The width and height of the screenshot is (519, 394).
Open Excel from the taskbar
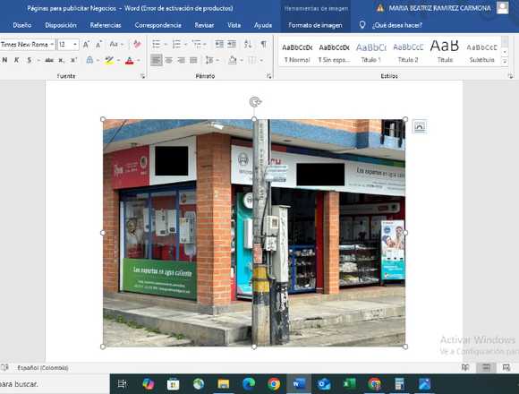(x=349, y=384)
